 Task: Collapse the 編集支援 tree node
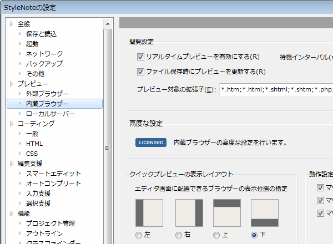pos(12,164)
